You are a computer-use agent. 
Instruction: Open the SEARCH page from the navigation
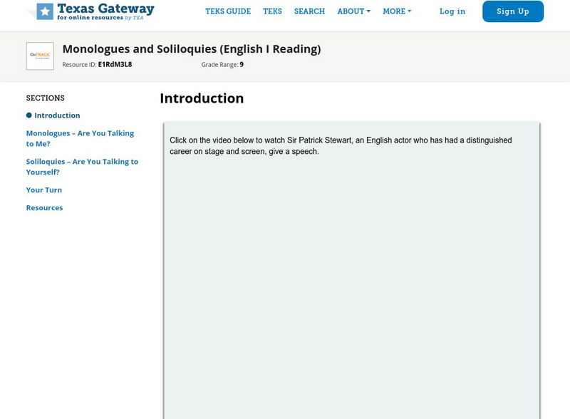pos(309,11)
